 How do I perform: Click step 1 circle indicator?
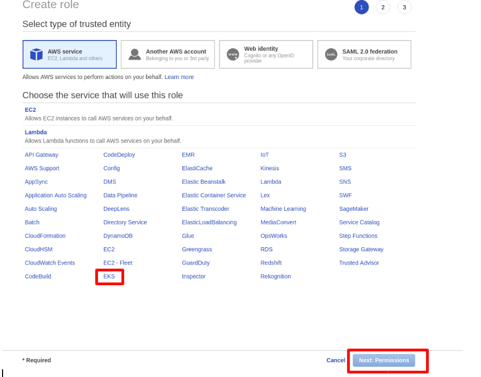[362, 7]
